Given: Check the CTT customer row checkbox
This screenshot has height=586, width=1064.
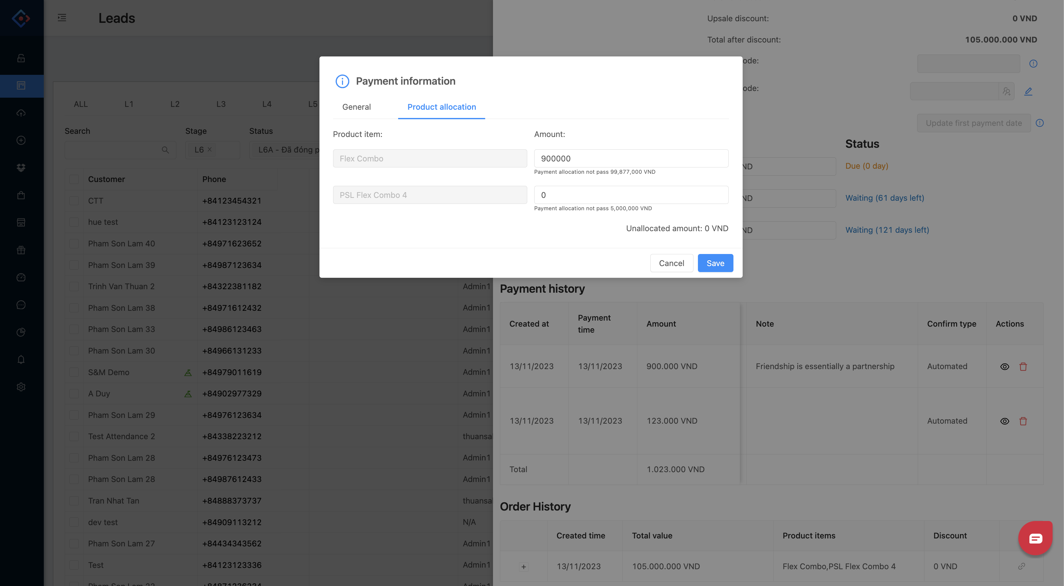Looking at the screenshot, I should [74, 201].
